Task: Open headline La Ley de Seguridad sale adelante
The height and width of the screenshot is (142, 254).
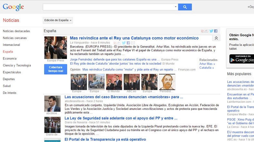Action: [x=121, y=118]
